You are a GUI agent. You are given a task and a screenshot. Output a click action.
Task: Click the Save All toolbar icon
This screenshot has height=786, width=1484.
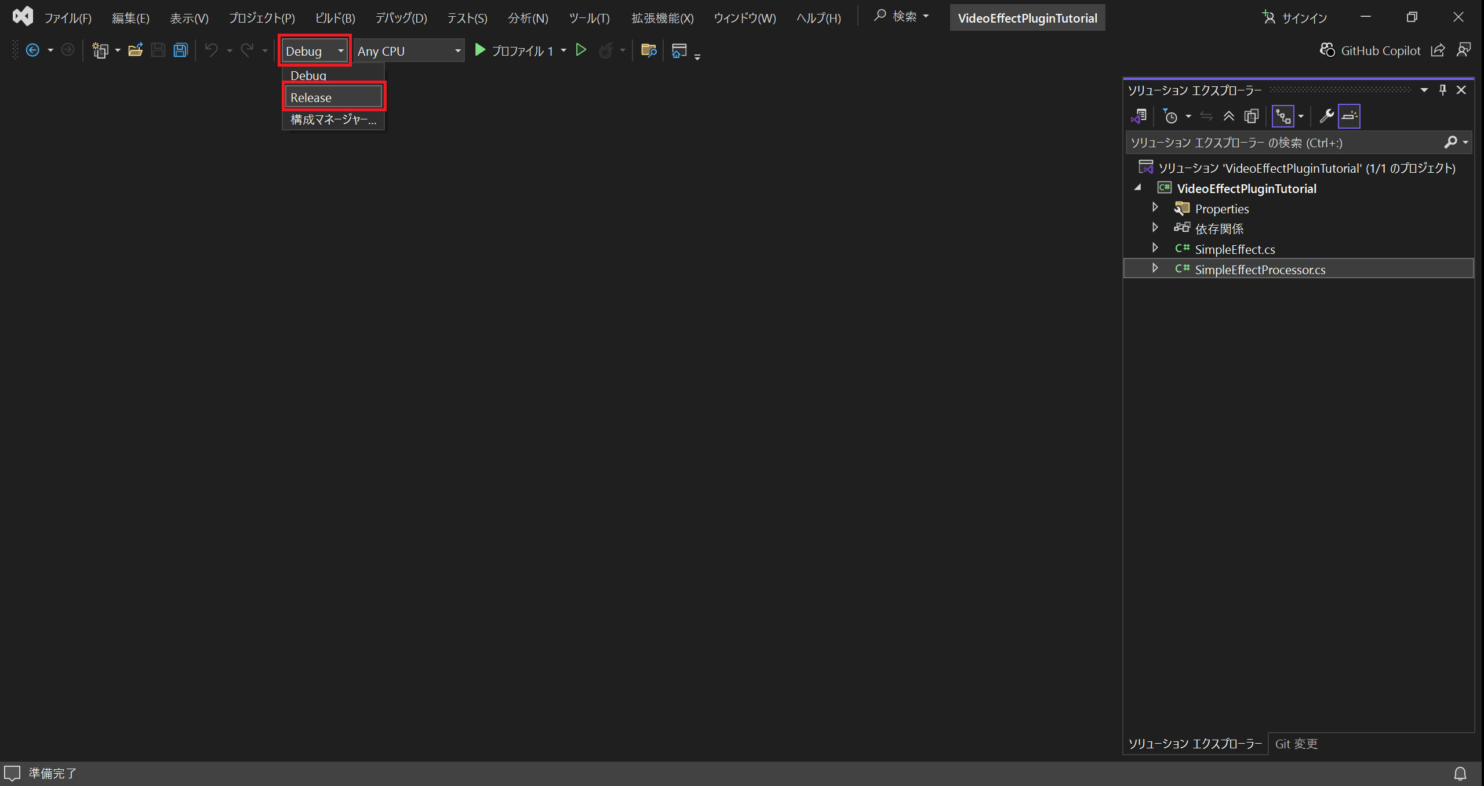pyautogui.click(x=180, y=50)
